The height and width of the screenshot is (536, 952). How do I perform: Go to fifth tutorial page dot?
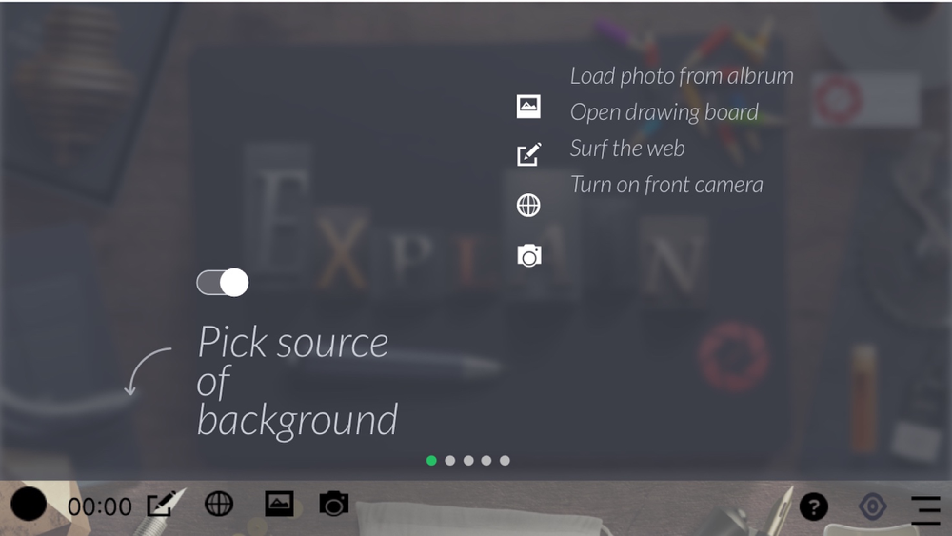coord(505,461)
